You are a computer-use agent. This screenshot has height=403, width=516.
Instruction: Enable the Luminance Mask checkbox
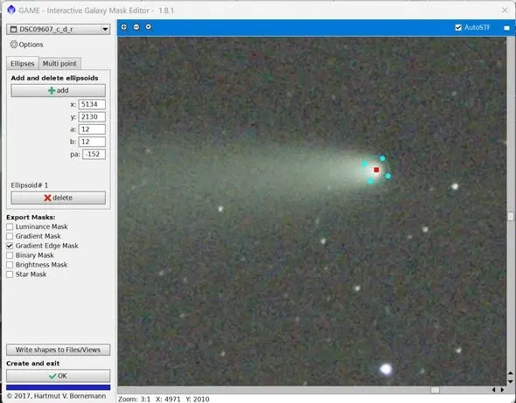tap(10, 226)
